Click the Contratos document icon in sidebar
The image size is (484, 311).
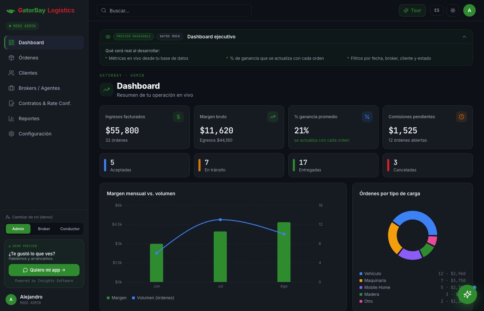(11, 103)
